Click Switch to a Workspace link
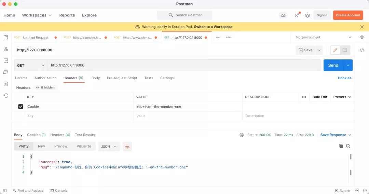 pyautogui.click(x=213, y=27)
